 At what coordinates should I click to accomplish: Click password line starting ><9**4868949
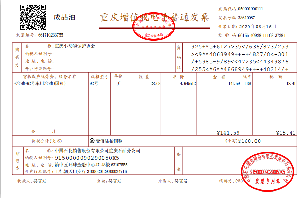239,54
